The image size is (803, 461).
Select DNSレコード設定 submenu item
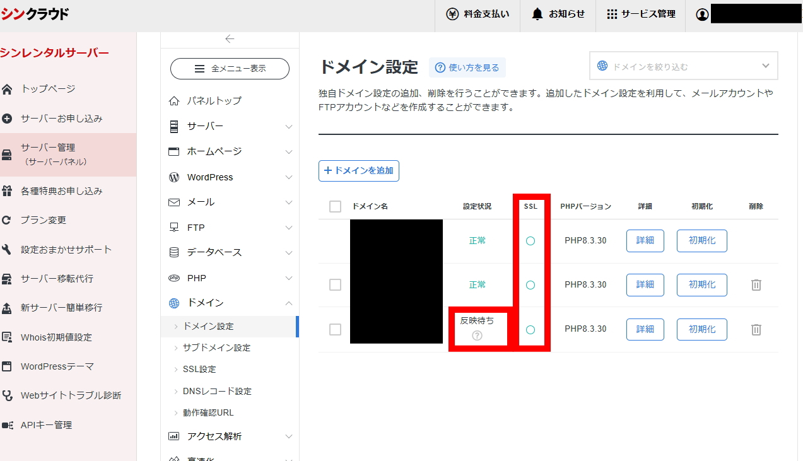(x=217, y=391)
